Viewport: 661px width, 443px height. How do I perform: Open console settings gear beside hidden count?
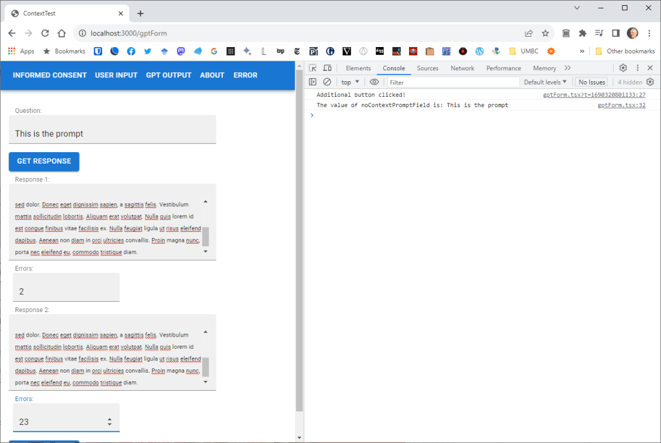[x=650, y=82]
